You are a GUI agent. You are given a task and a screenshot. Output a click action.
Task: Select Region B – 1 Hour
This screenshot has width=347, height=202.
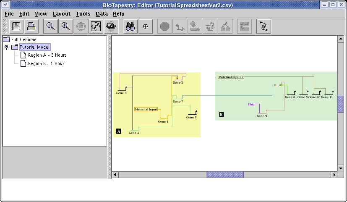[46, 63]
